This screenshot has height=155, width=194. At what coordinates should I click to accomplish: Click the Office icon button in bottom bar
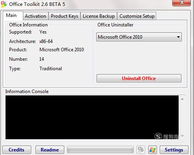pos(141,149)
